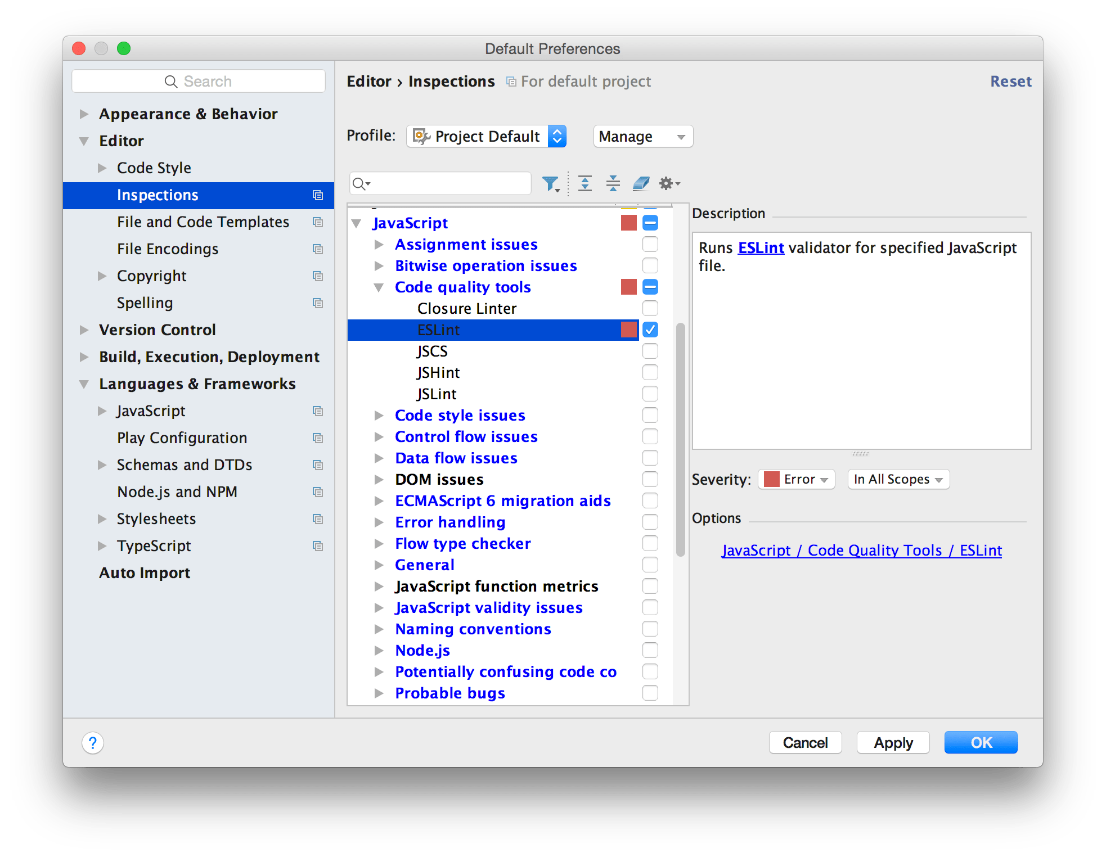Image resolution: width=1106 pixels, height=857 pixels.
Task: Collapse the Code quality tools group
Action: pos(379,287)
